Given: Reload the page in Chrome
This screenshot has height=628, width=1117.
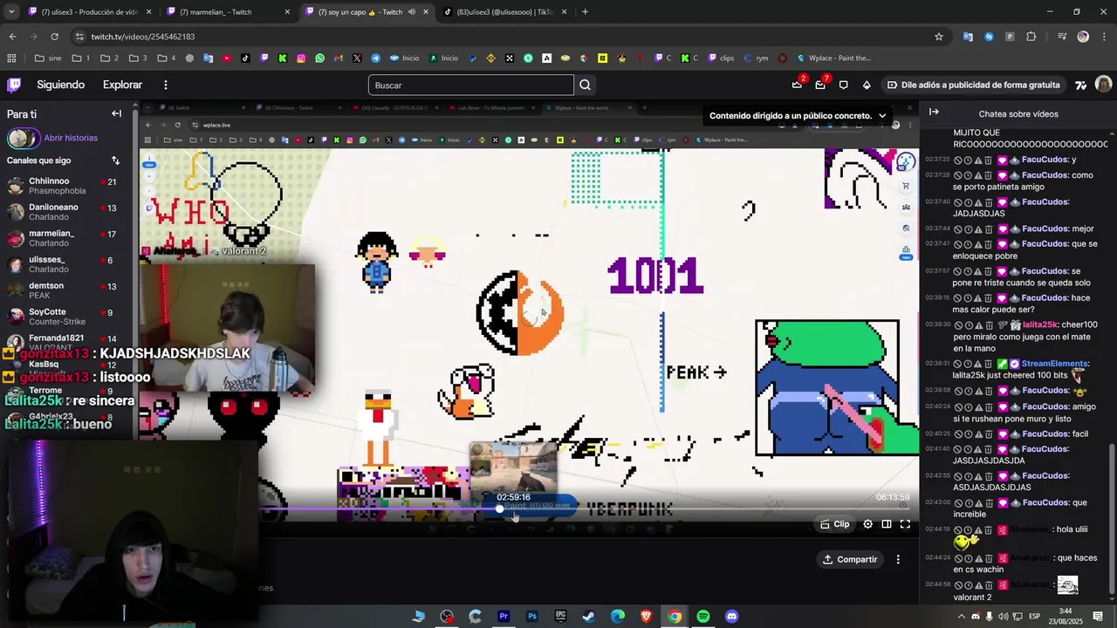Looking at the screenshot, I should tap(54, 37).
